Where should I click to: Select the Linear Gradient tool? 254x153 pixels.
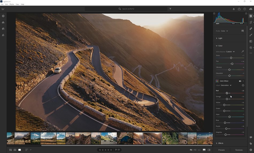[x=251, y=41]
